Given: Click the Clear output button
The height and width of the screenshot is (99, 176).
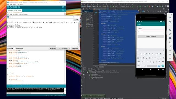Looking at the screenshot, I should click(x=75, y=48).
